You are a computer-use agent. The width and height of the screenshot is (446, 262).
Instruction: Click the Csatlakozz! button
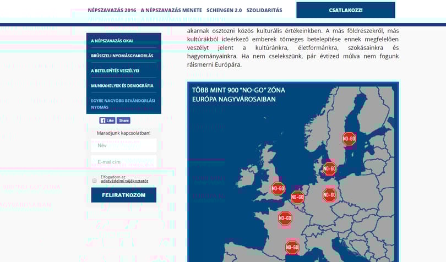point(346,10)
